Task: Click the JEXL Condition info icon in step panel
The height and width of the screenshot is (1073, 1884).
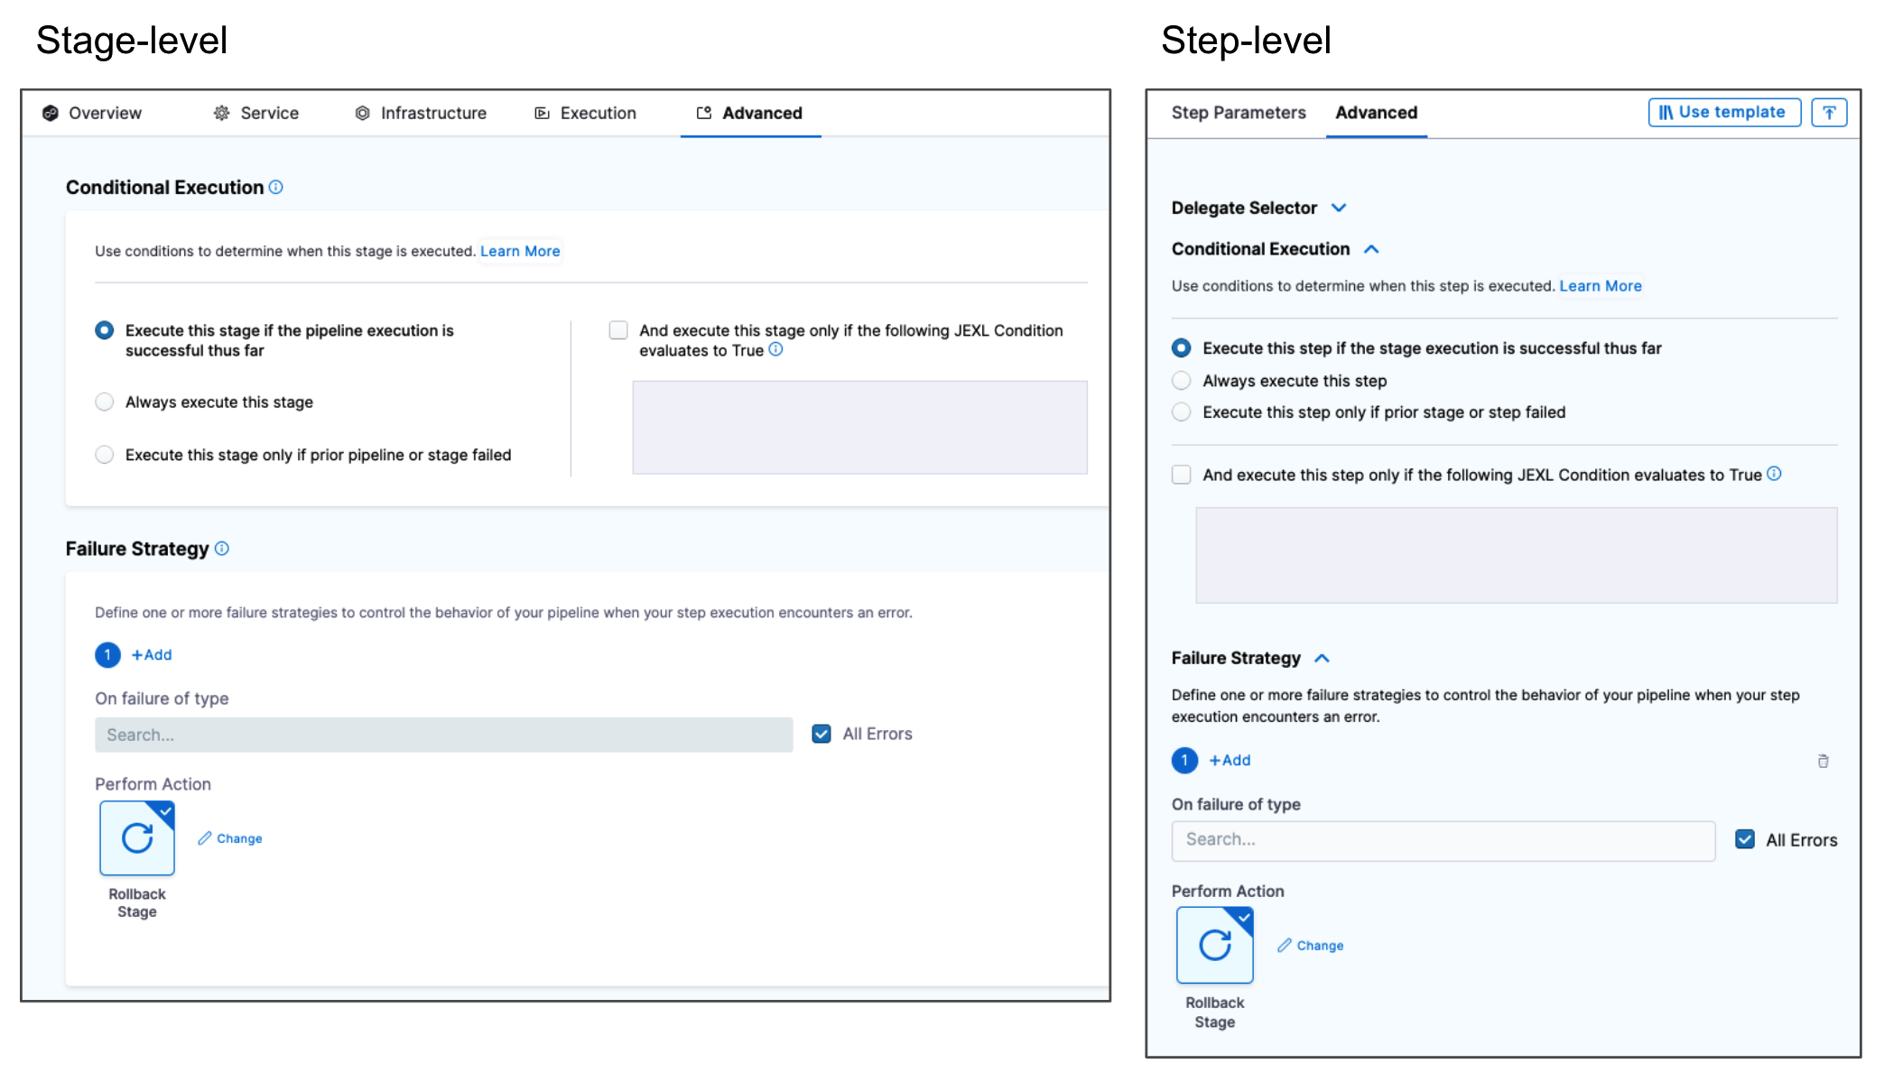Action: click(1774, 474)
